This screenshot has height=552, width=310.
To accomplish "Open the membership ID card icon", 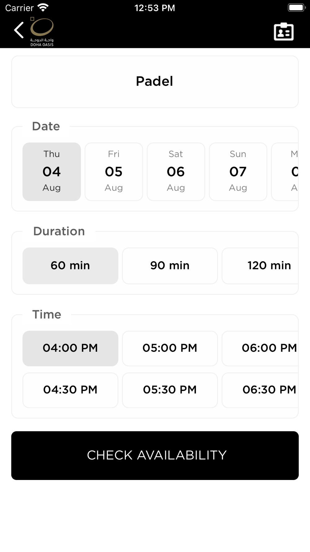I will pyautogui.click(x=284, y=31).
